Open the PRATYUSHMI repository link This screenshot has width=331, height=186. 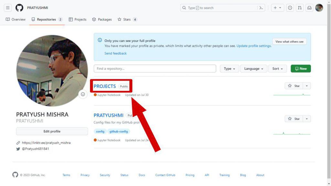tap(109, 115)
